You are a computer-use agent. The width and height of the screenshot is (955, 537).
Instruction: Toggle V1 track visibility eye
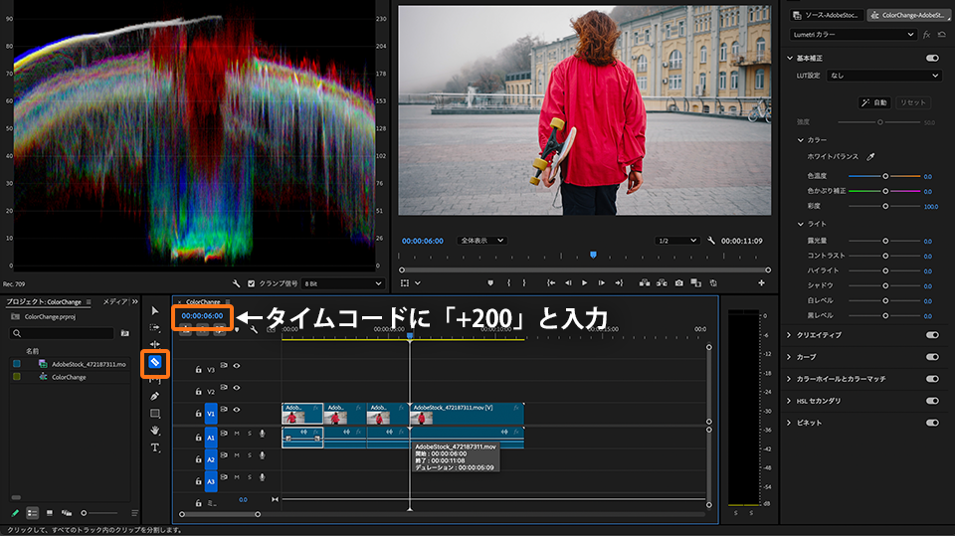click(x=237, y=411)
